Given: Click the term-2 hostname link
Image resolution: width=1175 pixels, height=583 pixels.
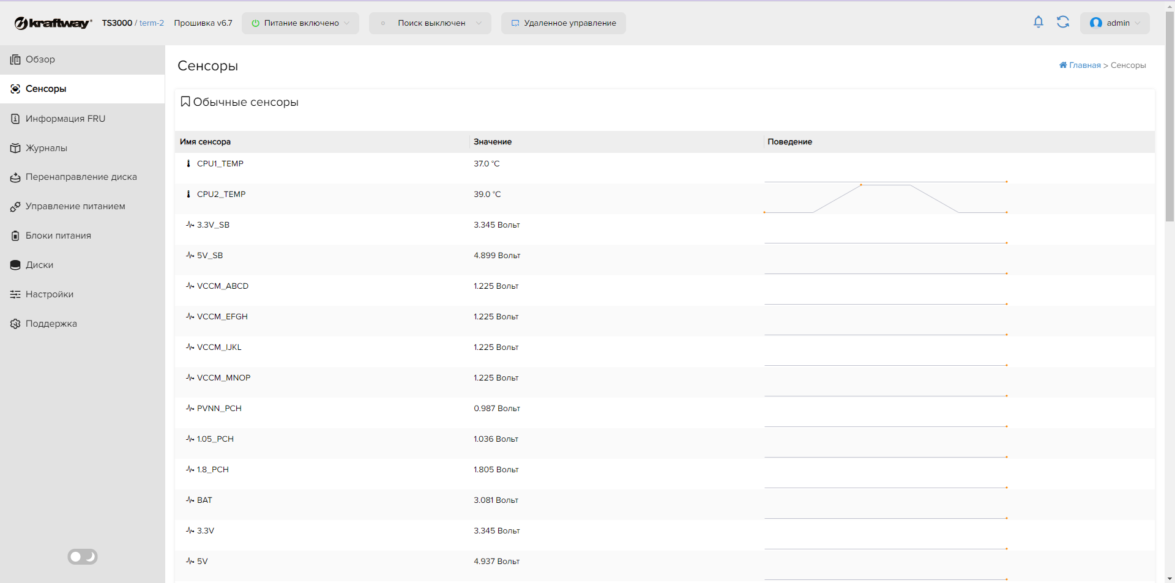Looking at the screenshot, I should point(152,23).
